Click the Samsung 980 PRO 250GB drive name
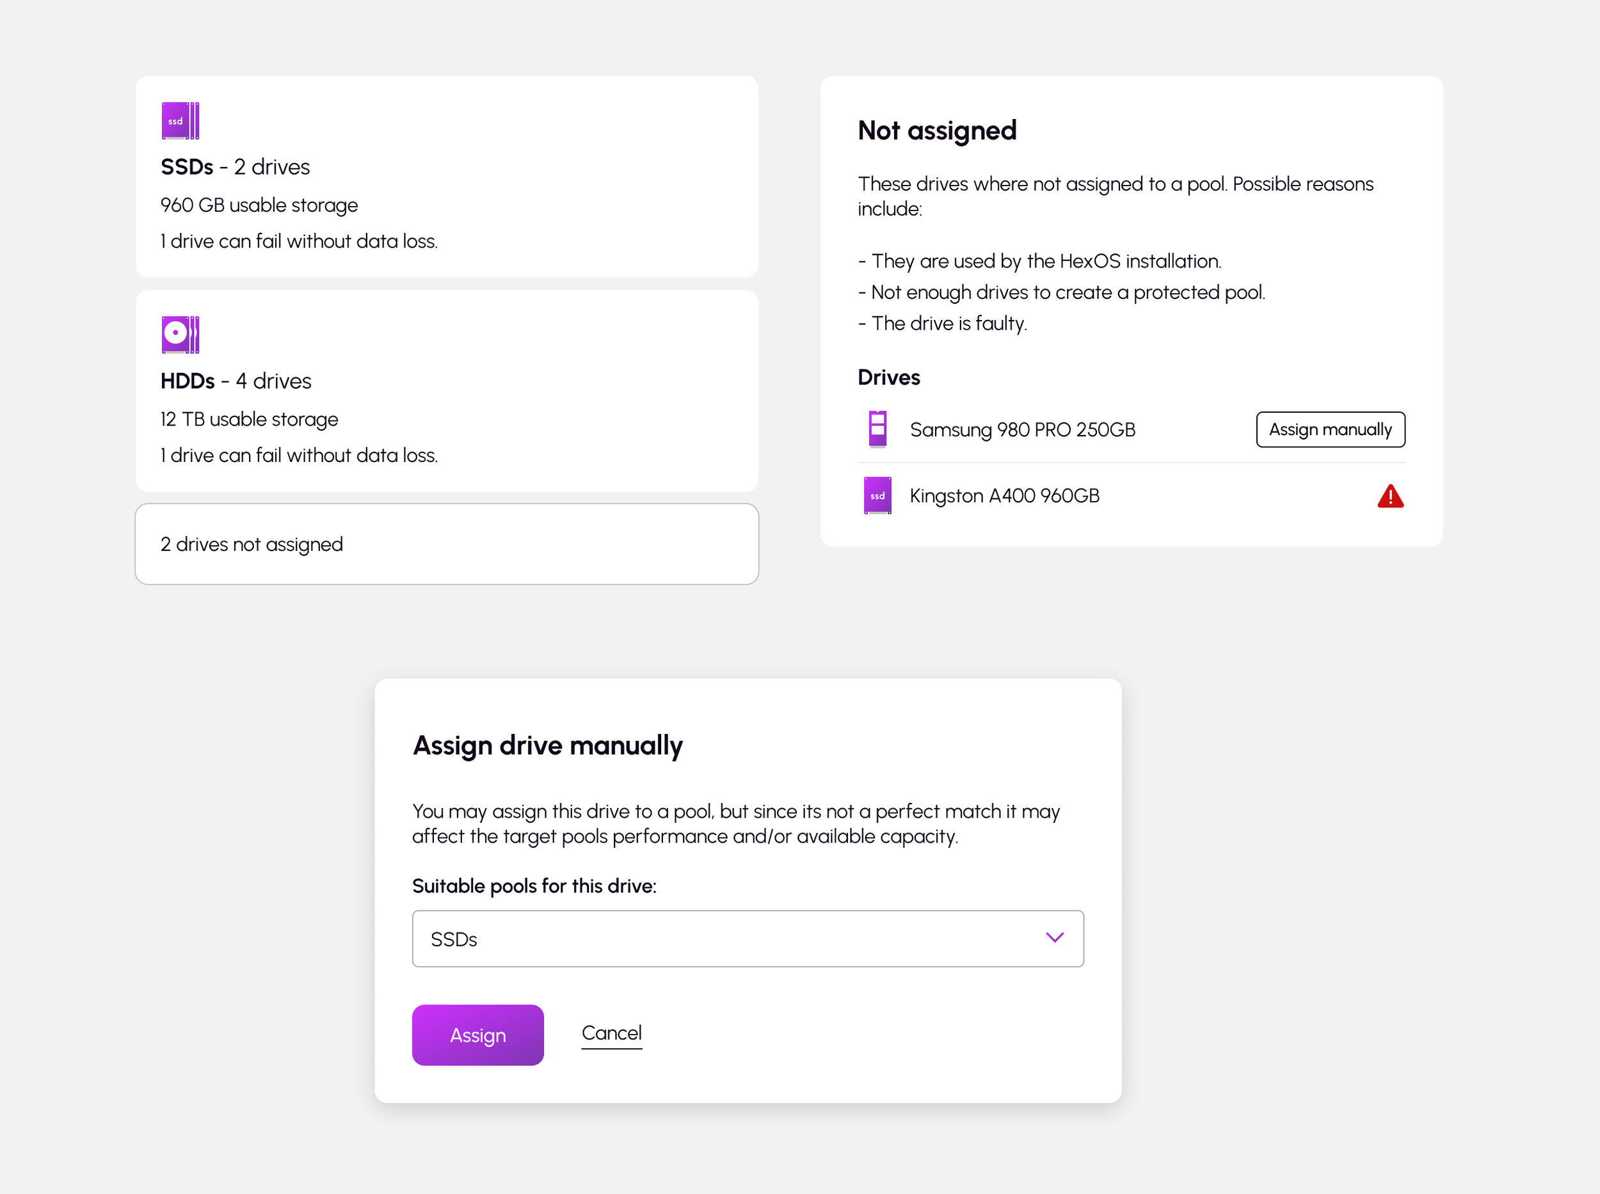Screen dimensions: 1600x1194 click(1021, 430)
